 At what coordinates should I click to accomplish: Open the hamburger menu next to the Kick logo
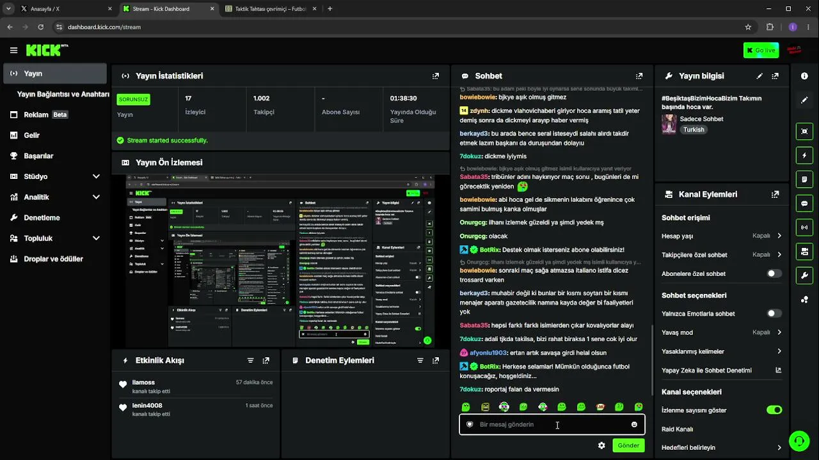[x=13, y=50]
